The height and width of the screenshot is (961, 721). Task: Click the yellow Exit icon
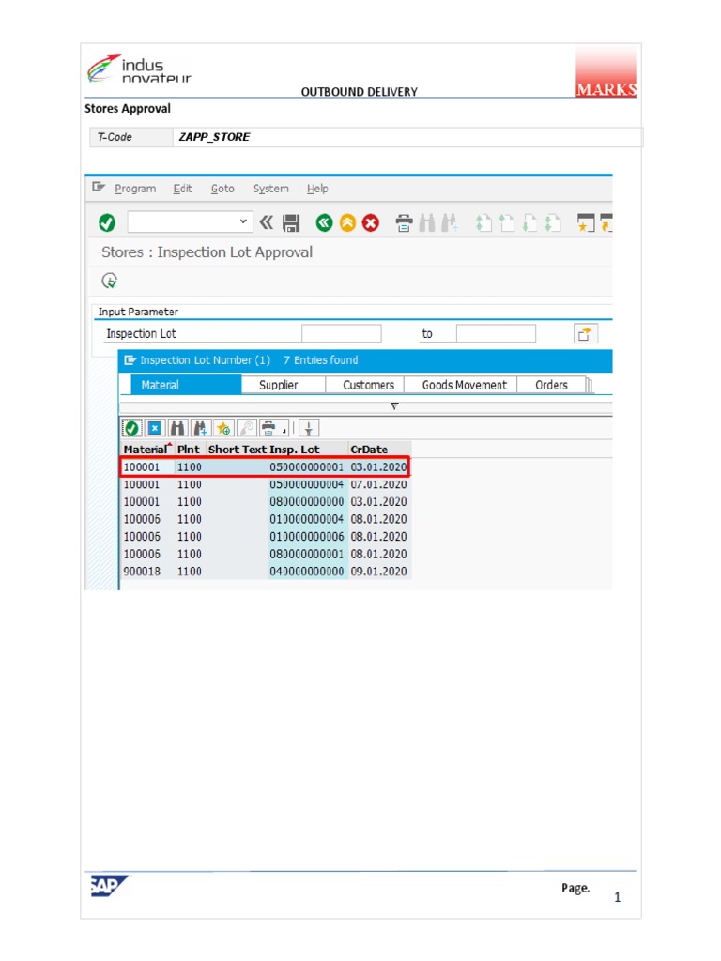coord(347,223)
